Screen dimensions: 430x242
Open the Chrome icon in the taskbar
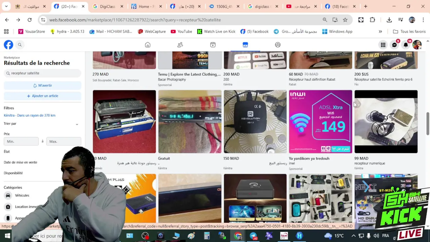[x=238, y=236]
